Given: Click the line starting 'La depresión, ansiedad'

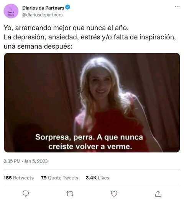Looking at the screenshot, I should tap(90, 37).
